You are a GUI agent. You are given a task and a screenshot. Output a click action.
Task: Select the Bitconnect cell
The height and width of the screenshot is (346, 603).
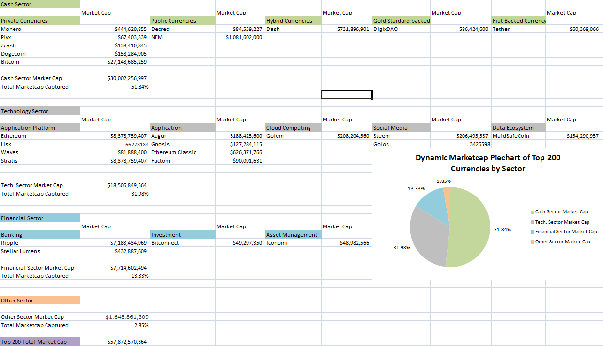click(x=183, y=243)
